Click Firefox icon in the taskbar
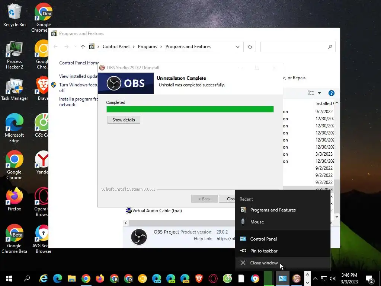This screenshot has height=286, width=381. [x=100, y=278]
